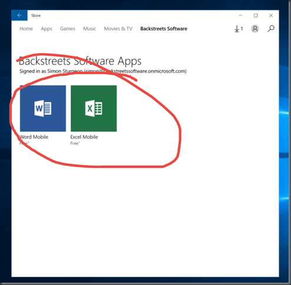The height and width of the screenshot is (285, 291).
Task: Go back with the Store arrow button
Action: tap(19, 15)
